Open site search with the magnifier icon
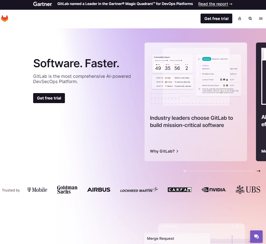The image size is (266, 244). [x=250, y=18]
